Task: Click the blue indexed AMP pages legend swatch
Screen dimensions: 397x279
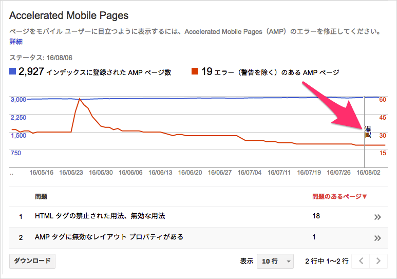Action: pyautogui.click(x=13, y=71)
